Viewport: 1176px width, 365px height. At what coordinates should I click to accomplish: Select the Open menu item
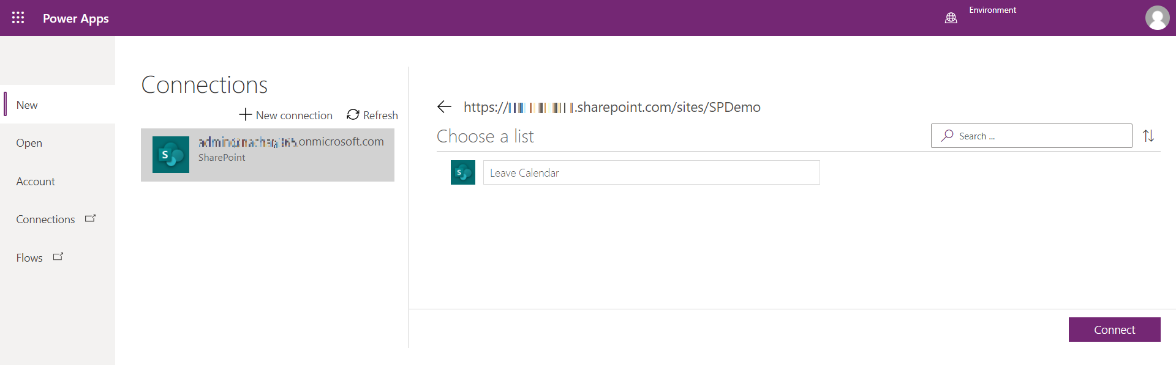tap(29, 143)
